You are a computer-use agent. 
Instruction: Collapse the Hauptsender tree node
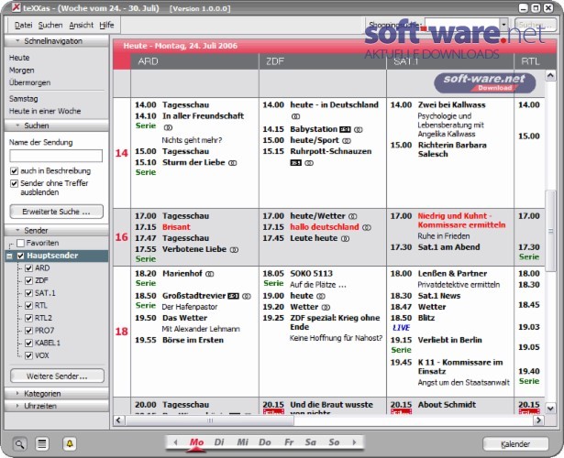click(x=10, y=256)
